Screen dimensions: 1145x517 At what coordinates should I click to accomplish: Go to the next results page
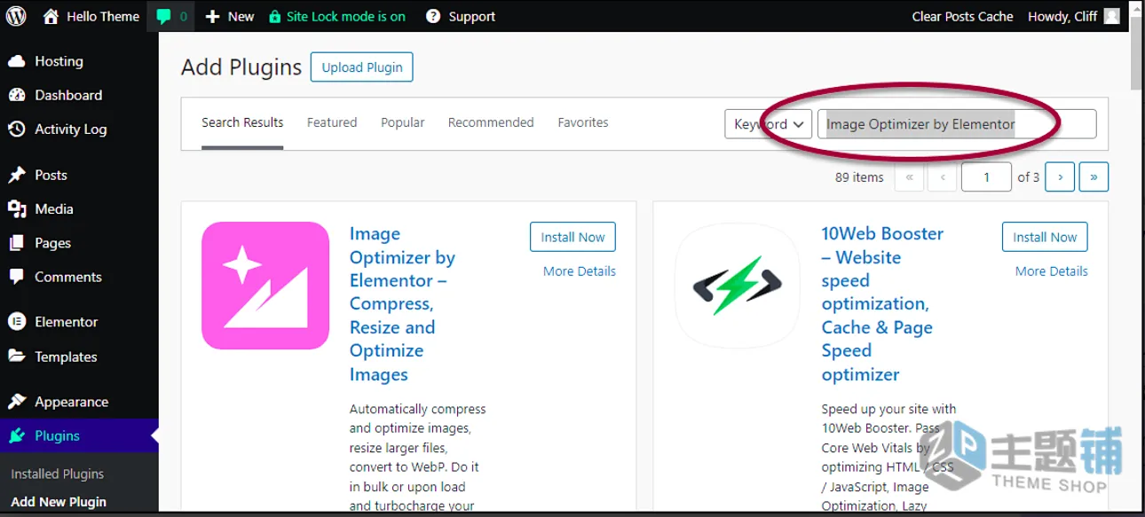point(1060,177)
